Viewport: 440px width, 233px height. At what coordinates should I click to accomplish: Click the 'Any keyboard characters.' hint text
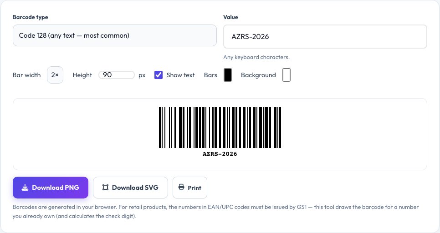(x=256, y=57)
